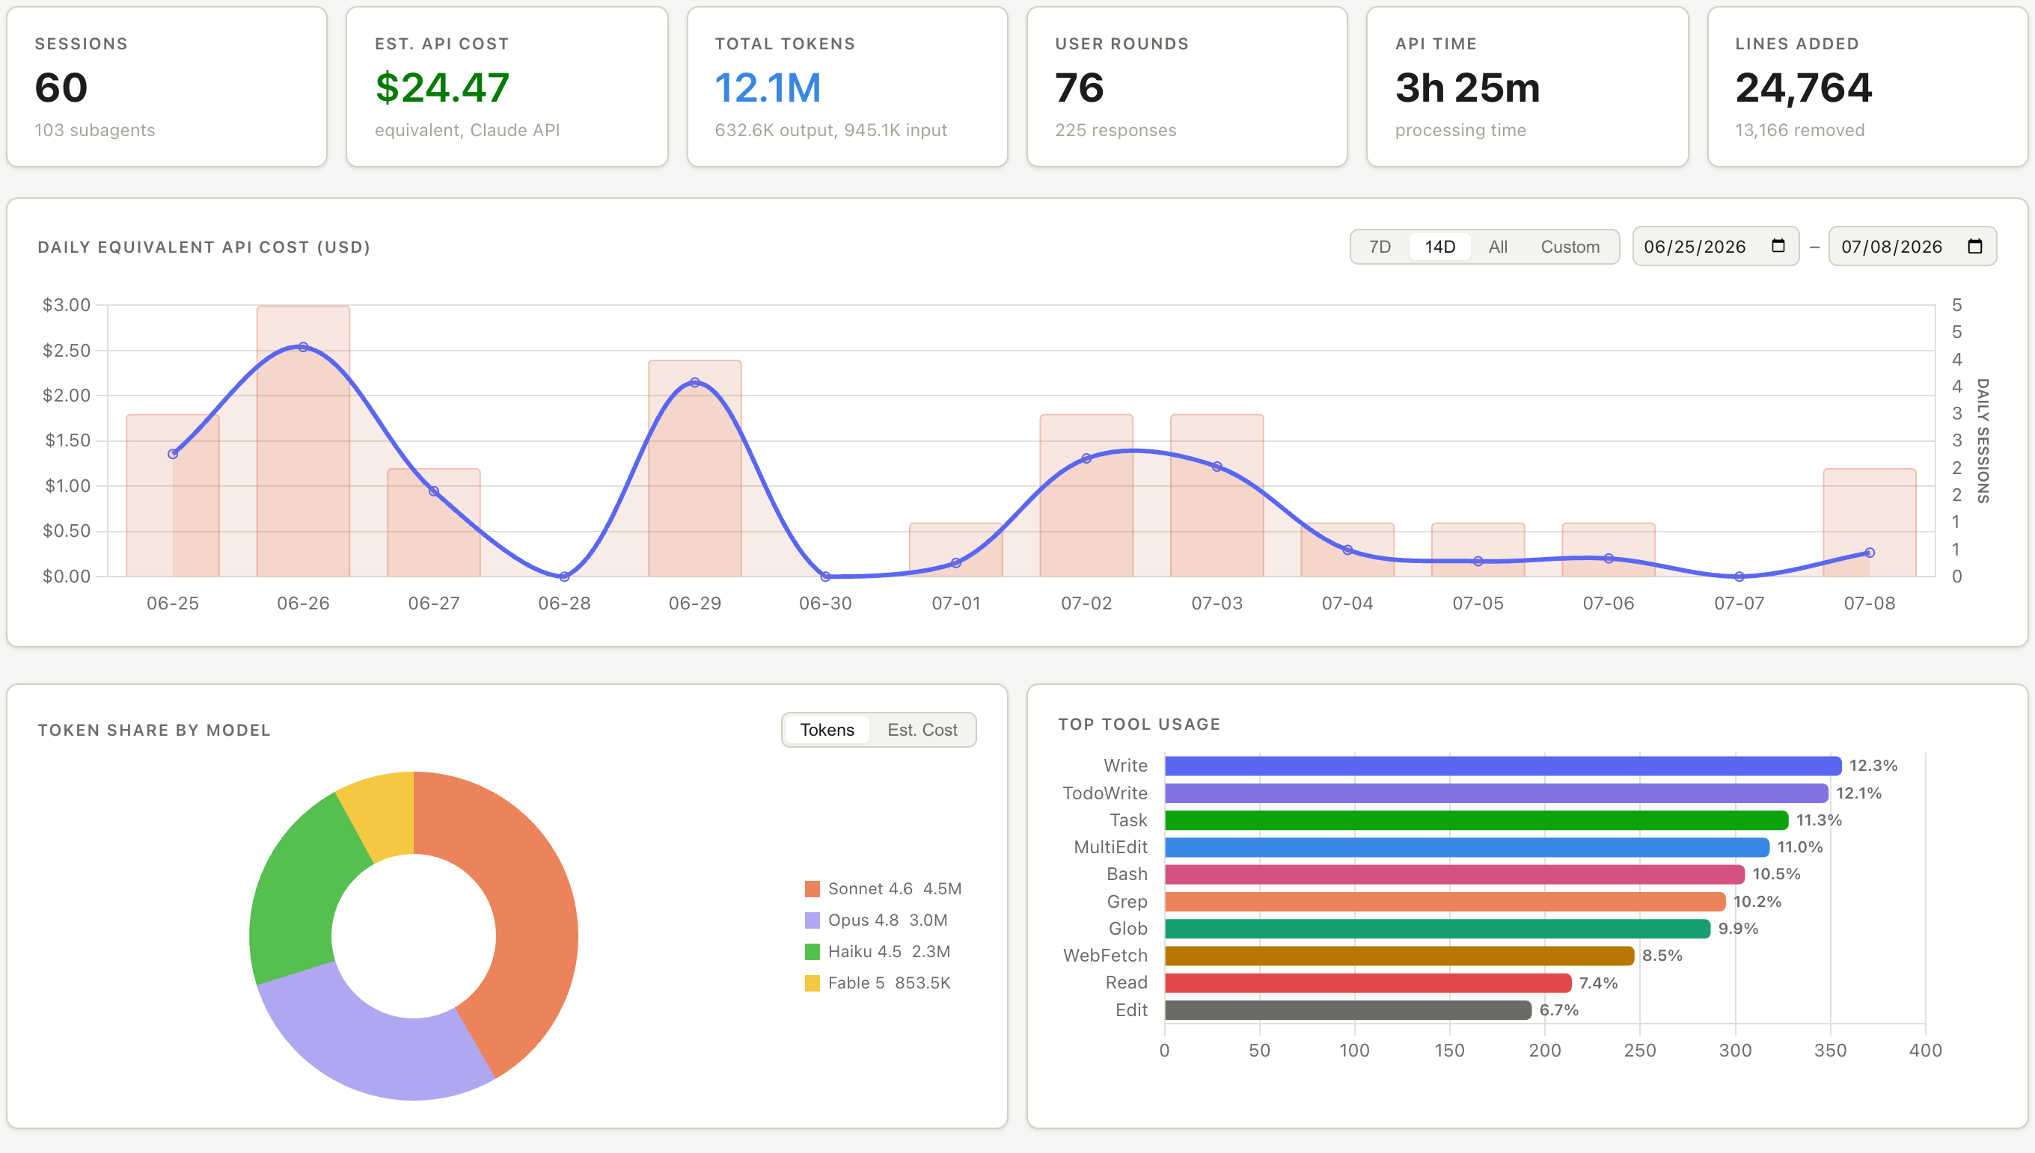Click the Sessions value 60
Viewport: 2035px width, 1153px height.
pos(61,87)
